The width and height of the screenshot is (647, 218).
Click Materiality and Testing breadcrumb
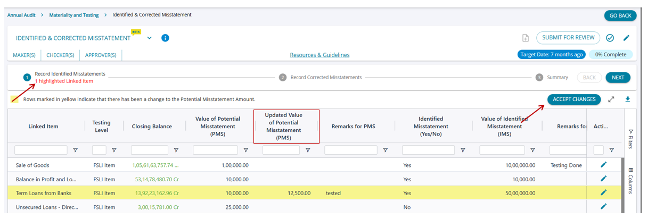(74, 15)
